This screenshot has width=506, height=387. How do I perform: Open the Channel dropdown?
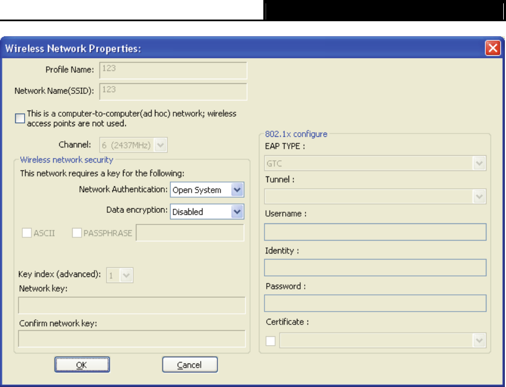[x=133, y=145]
